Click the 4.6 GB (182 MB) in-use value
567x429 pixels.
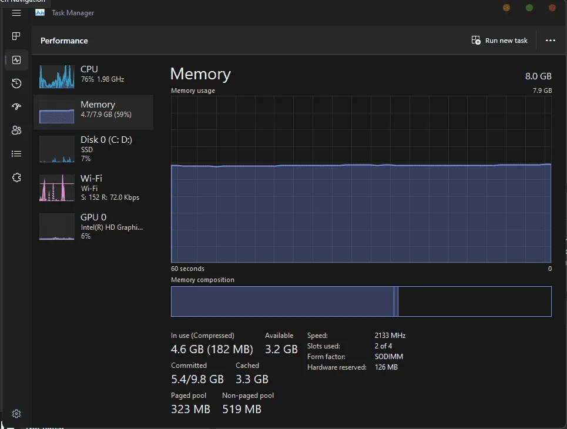coord(212,349)
